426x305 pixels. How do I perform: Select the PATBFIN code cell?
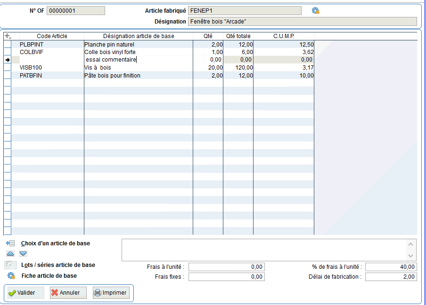52,76
